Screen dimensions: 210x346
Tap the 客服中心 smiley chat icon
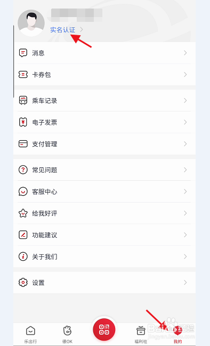[x=23, y=191]
